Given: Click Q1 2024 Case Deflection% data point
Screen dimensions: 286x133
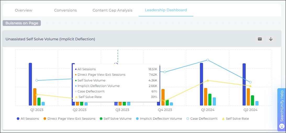Looking at the screenshot, I should pyautogui.click(x=208, y=60).
